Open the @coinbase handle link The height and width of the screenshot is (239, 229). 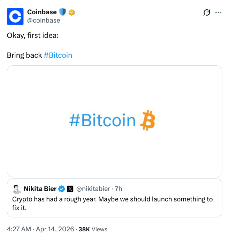tap(44, 21)
